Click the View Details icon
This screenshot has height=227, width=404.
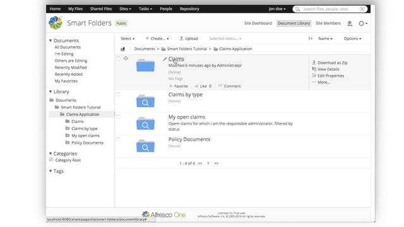coord(314,69)
